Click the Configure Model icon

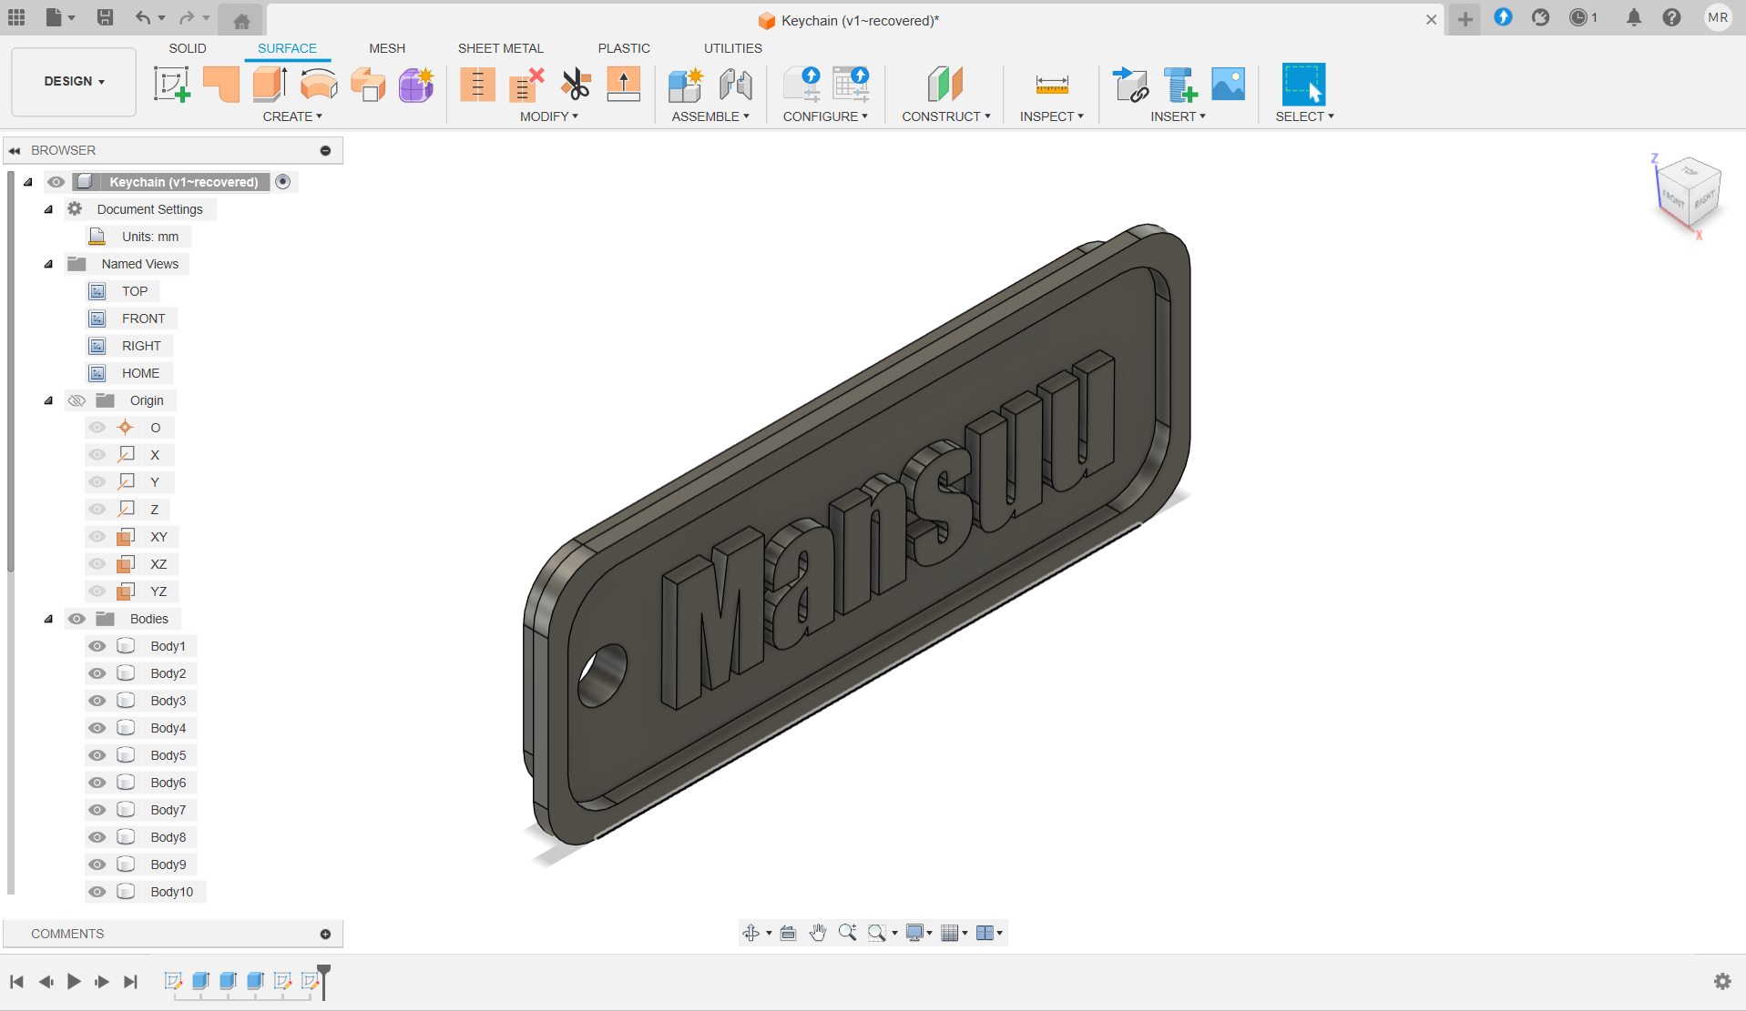(802, 84)
